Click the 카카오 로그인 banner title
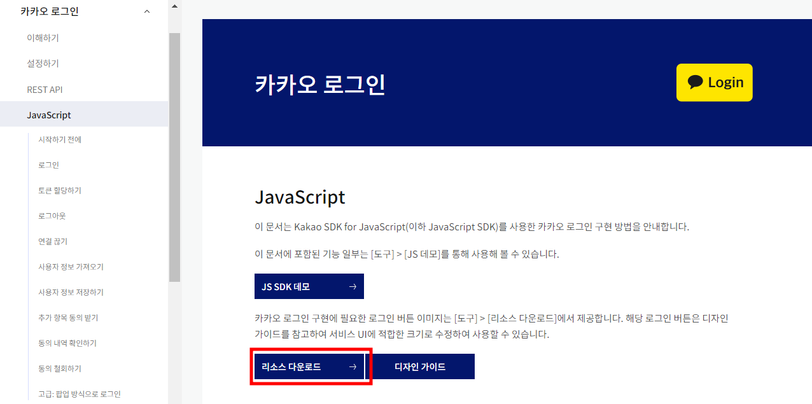Screen dimensions: 812x404 pos(320,85)
